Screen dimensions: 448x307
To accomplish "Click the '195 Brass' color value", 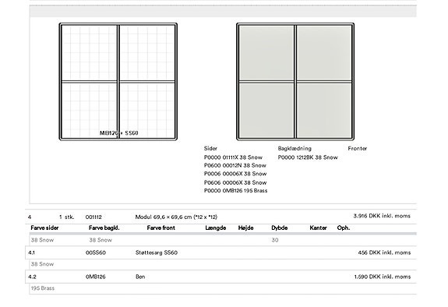I will 43,288.
